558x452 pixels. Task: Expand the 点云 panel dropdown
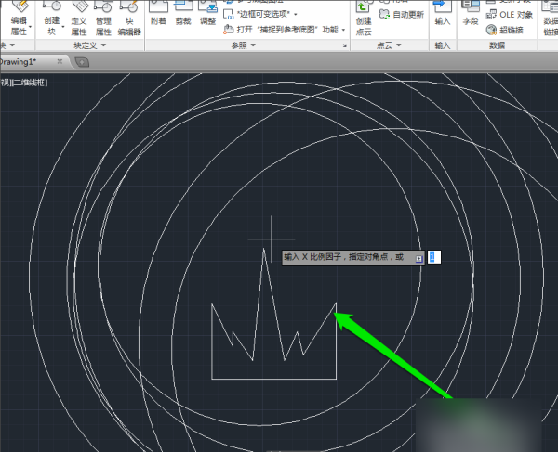pyautogui.click(x=399, y=45)
